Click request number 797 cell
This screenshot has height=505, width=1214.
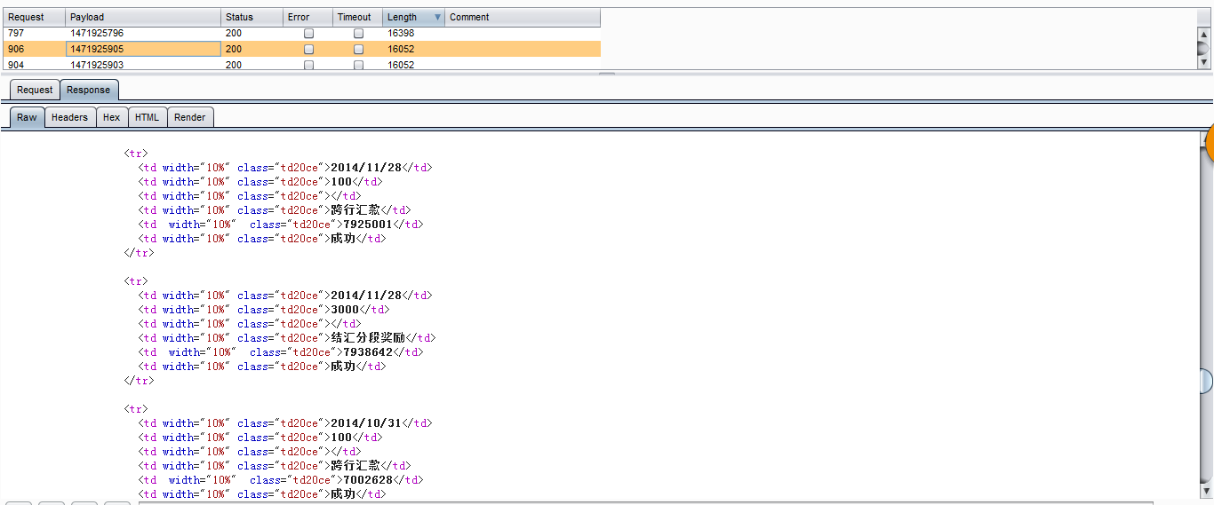(34, 33)
